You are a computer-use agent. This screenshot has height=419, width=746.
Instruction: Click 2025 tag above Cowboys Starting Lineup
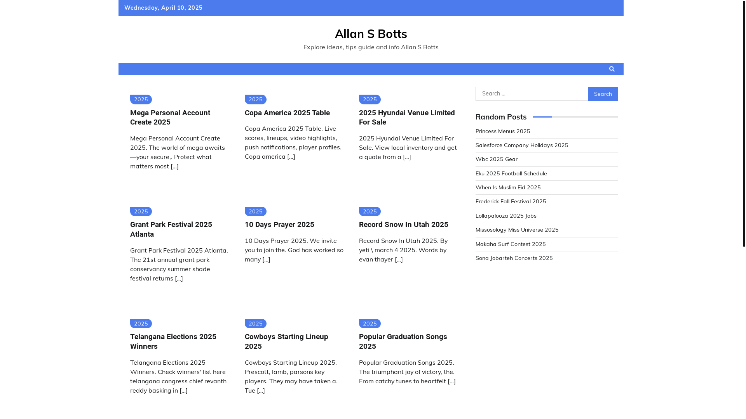coord(255,324)
